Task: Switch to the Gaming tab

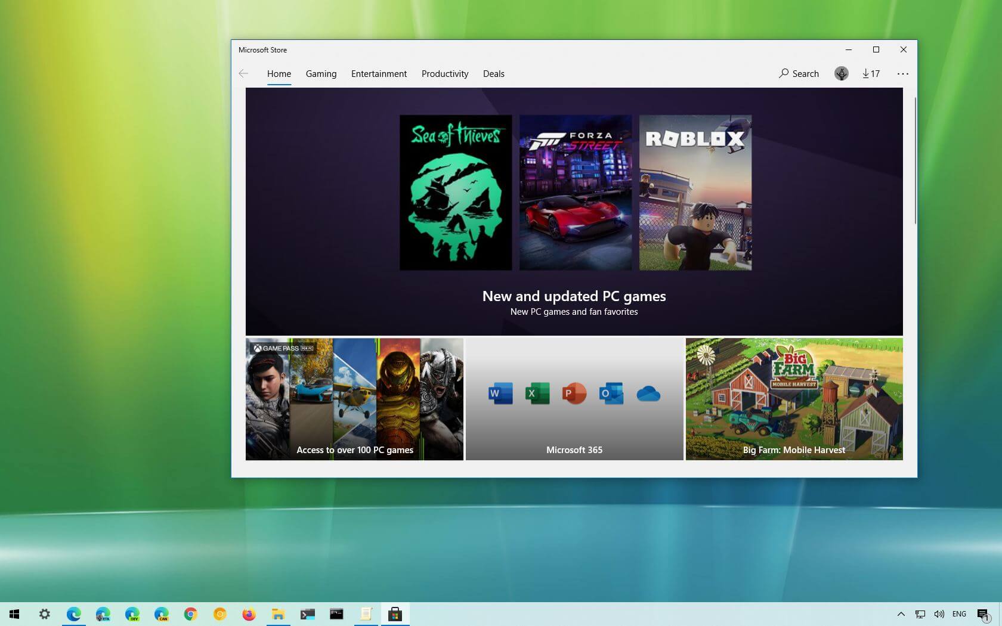Action: point(321,73)
